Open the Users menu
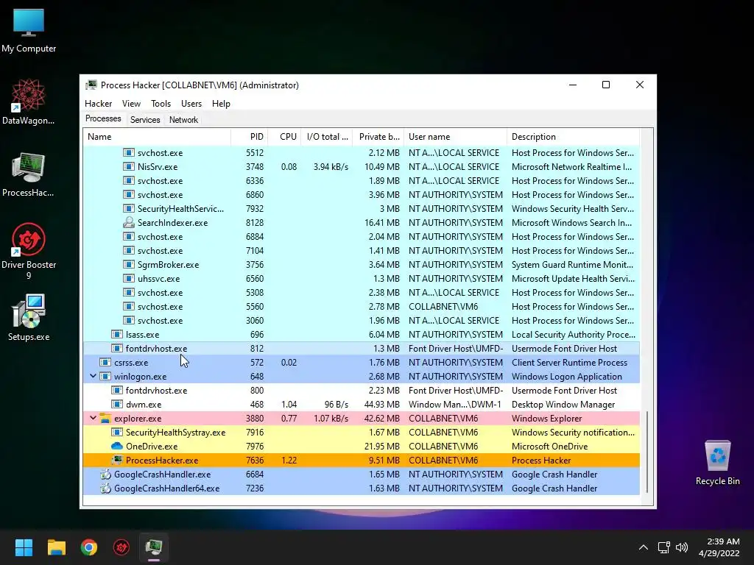Screen dimensions: 754x565 (x=191, y=104)
